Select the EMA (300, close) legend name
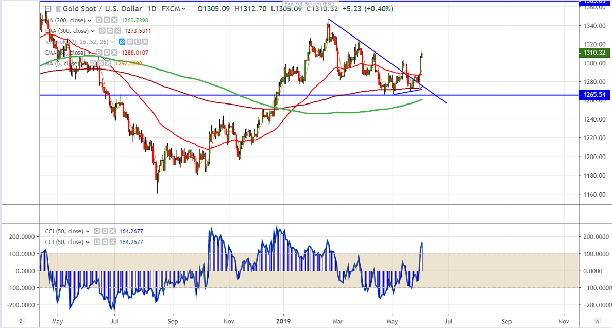 pyautogui.click(x=67, y=31)
